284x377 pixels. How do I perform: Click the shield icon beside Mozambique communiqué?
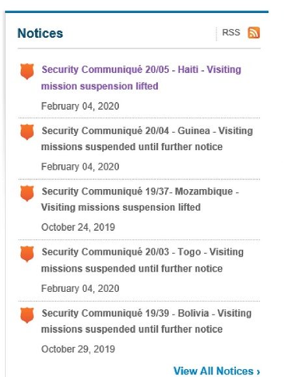tap(27, 193)
